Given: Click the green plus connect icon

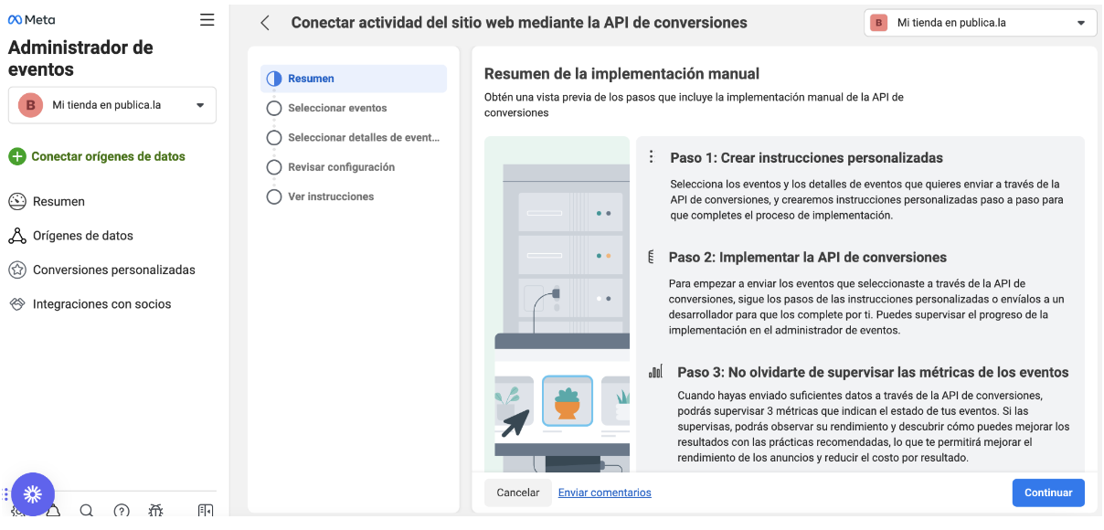Looking at the screenshot, I should click(x=17, y=156).
